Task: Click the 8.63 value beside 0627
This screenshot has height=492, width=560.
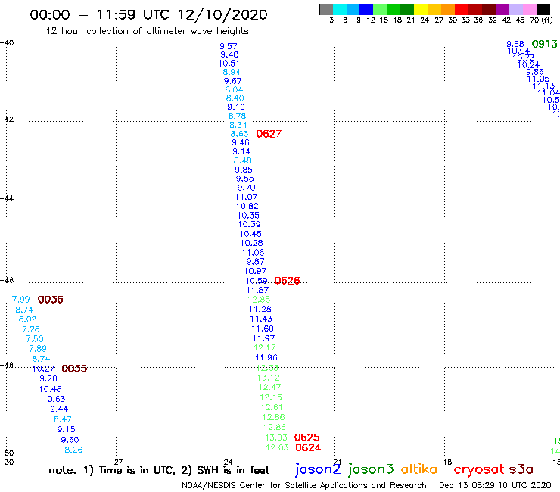Action: tap(239, 134)
